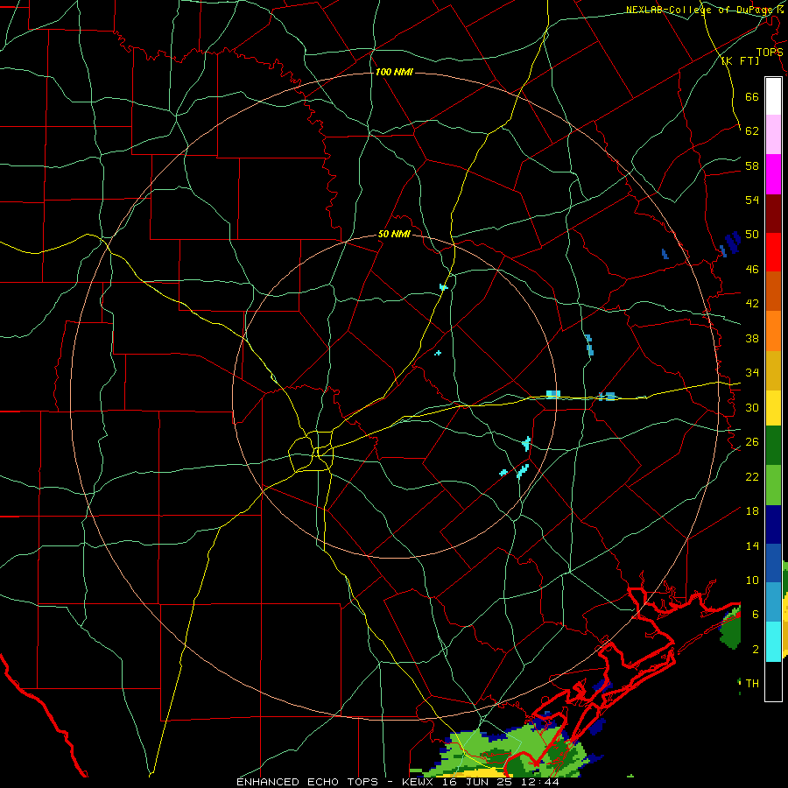Click the KEWX radar site identifier
Image resolution: width=788 pixels, height=788 pixels.
[x=419, y=782]
